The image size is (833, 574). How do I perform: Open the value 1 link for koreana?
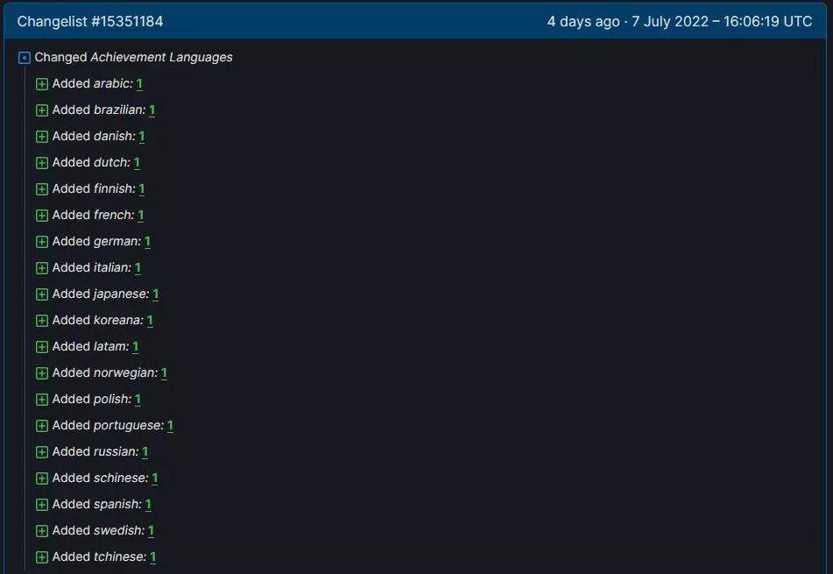pos(150,321)
